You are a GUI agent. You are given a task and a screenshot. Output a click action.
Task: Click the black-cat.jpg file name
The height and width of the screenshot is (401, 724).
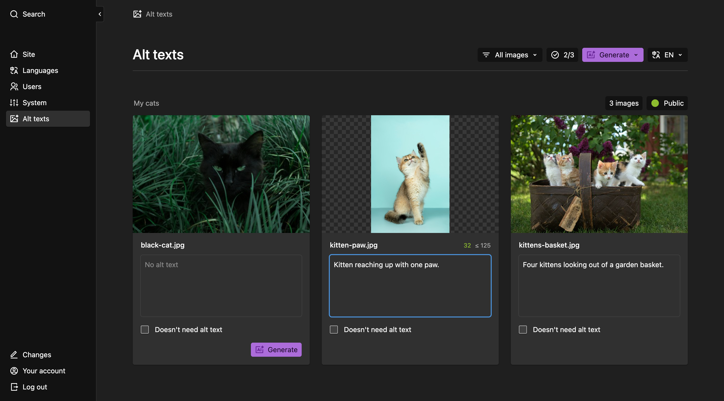[163, 245]
